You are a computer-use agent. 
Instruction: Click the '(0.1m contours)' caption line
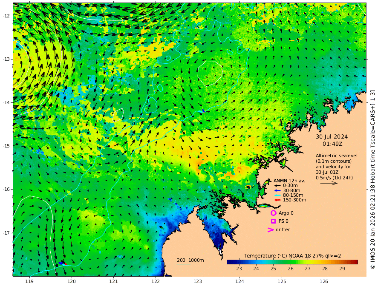[334, 161]
